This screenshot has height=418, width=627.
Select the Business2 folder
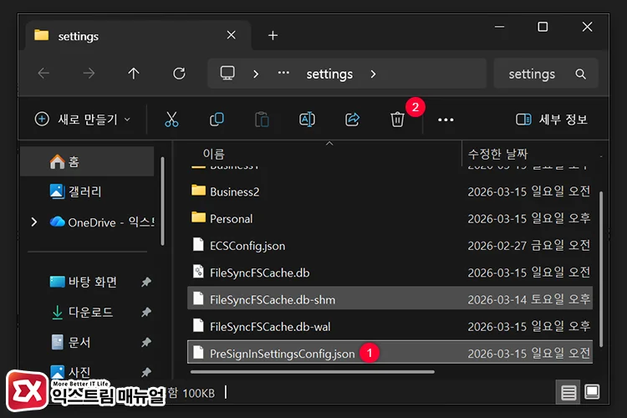tap(390, 191)
